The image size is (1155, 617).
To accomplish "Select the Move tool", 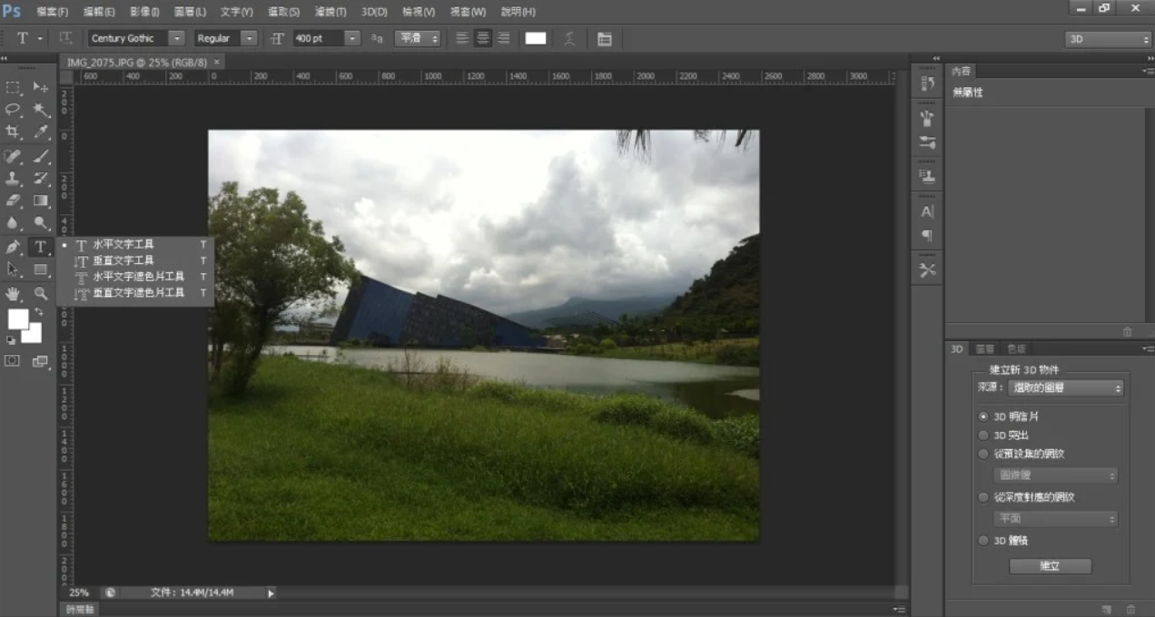I will pos(41,87).
